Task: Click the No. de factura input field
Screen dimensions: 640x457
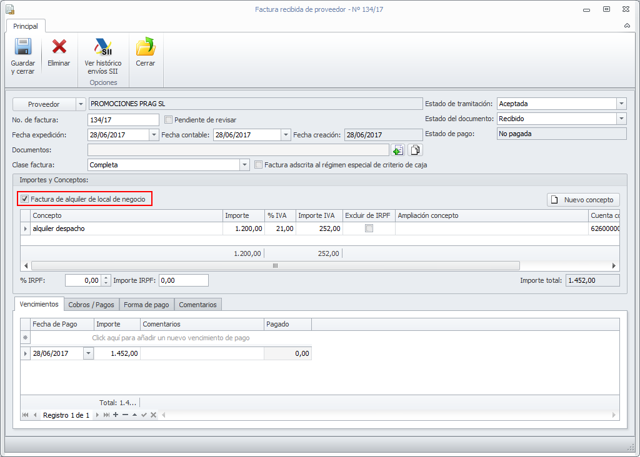Action: coord(123,119)
